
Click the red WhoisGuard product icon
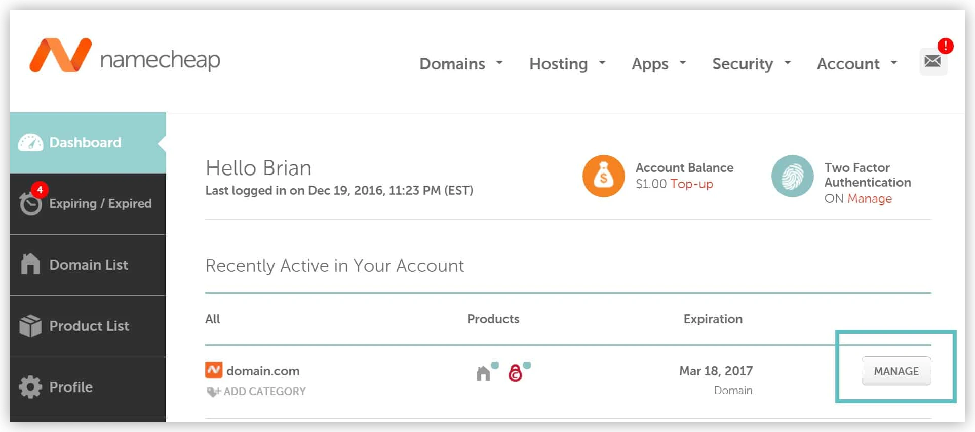coord(515,373)
